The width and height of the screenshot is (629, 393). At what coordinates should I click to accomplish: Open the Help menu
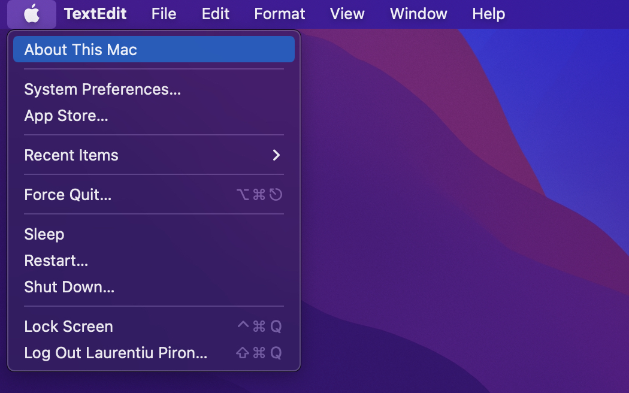point(488,14)
